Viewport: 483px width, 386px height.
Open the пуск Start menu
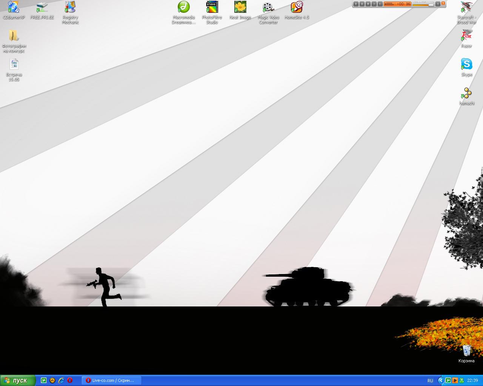[18, 380]
